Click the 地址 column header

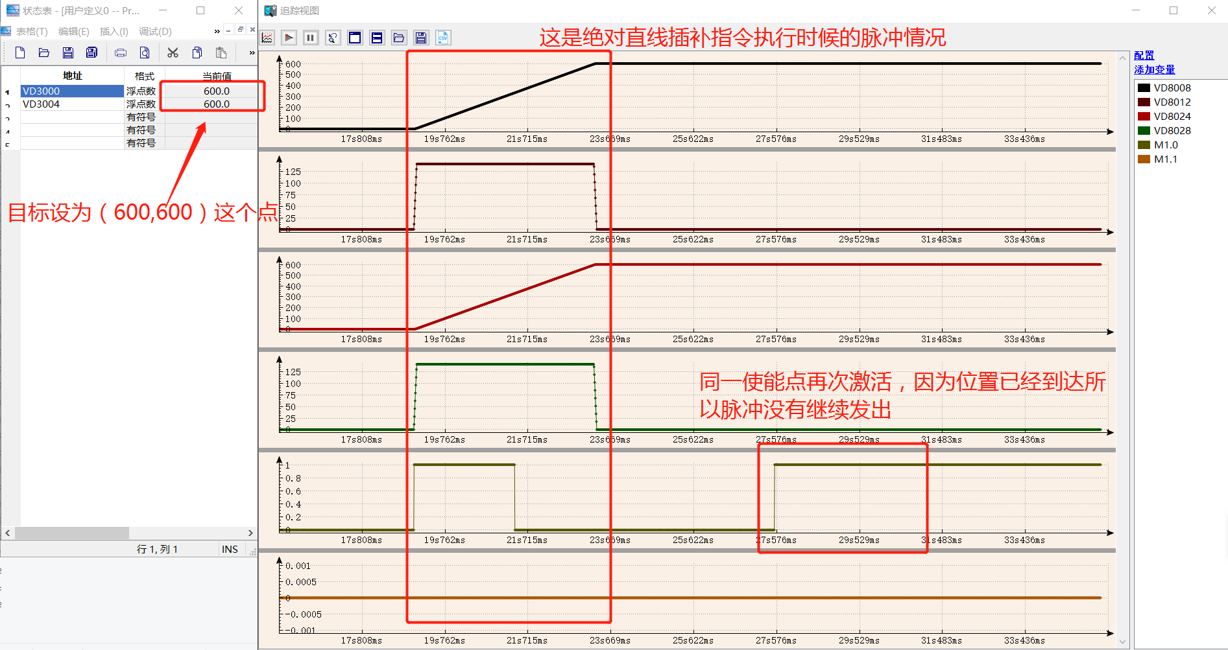click(x=72, y=76)
